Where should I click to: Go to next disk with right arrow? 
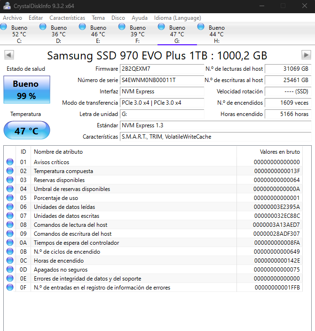click(x=306, y=55)
